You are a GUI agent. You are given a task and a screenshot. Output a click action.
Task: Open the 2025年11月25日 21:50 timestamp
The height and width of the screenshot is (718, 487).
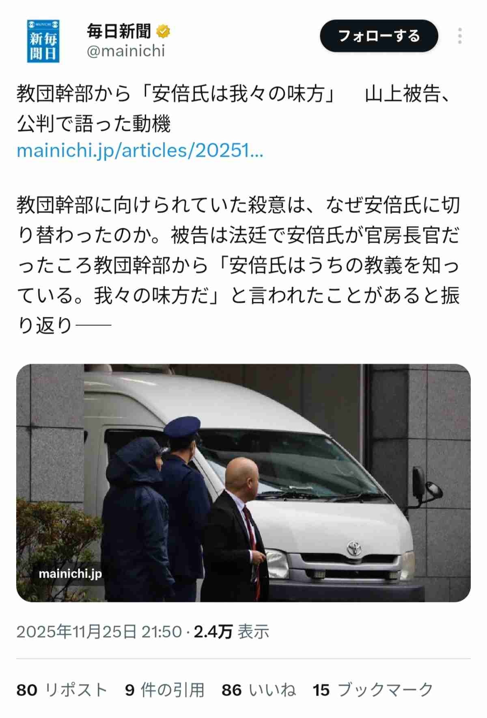99,631
